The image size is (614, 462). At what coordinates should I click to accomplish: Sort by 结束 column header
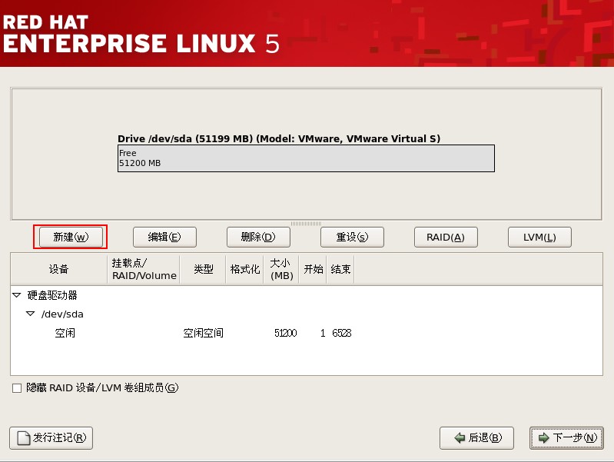coord(340,269)
